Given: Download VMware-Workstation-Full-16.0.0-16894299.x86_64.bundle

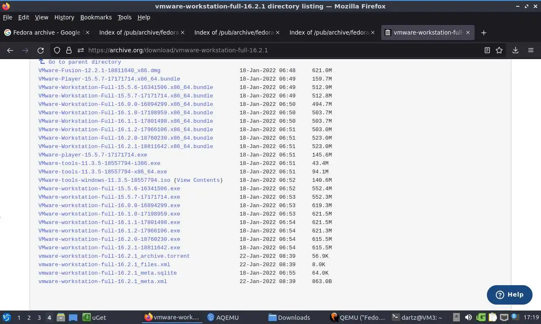Looking at the screenshot, I should [126, 104].
